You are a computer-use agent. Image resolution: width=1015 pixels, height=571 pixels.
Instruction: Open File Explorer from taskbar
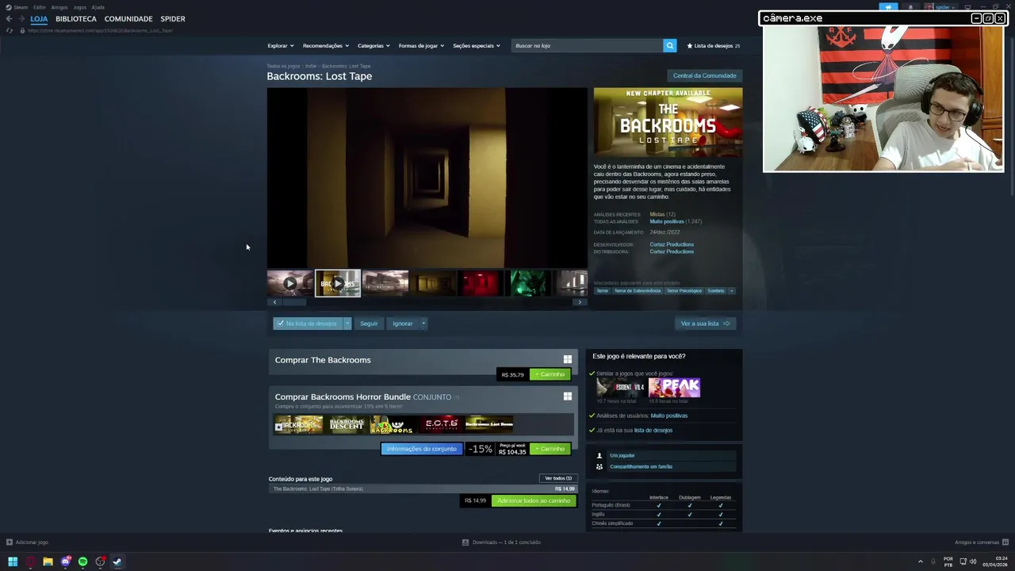pos(48,561)
